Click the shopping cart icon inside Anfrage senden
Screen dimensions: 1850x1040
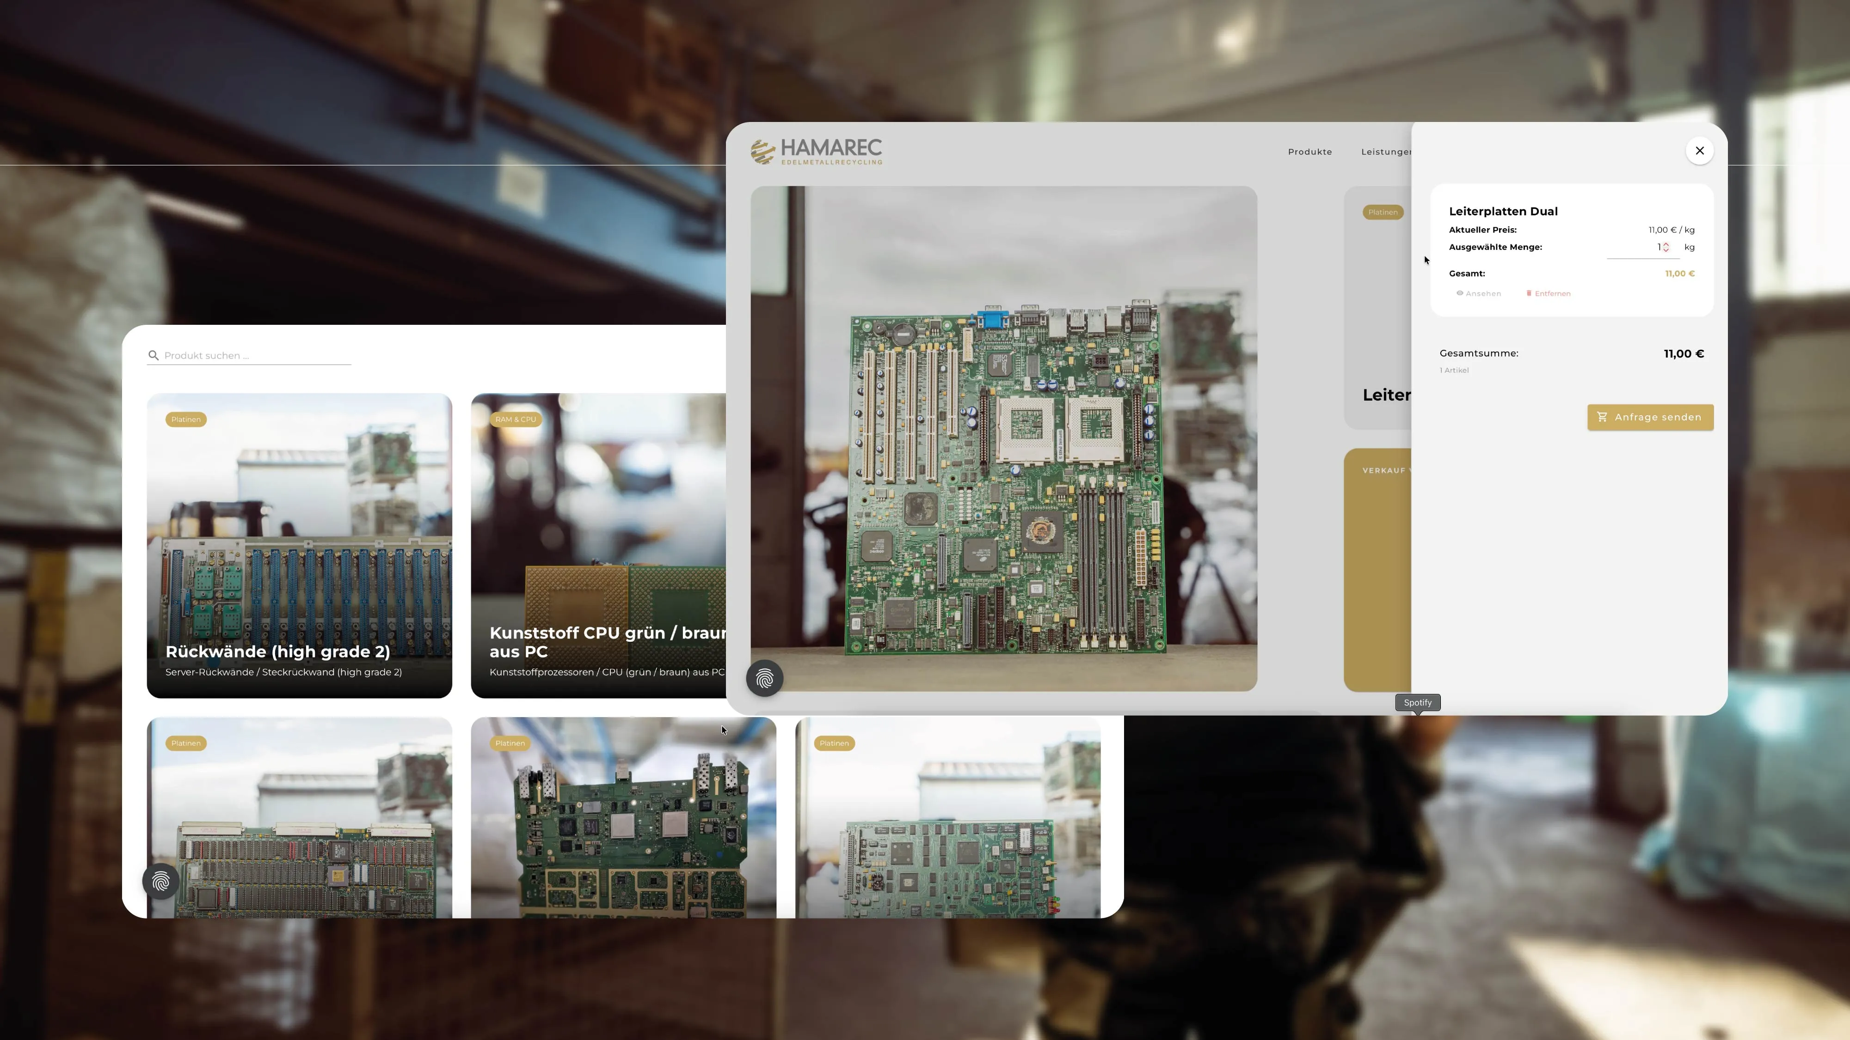pyautogui.click(x=1603, y=417)
